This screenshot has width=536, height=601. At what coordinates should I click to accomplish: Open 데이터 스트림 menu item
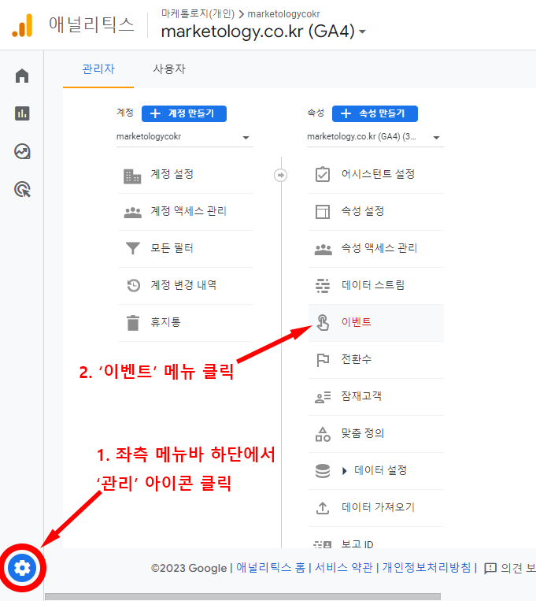376,286
